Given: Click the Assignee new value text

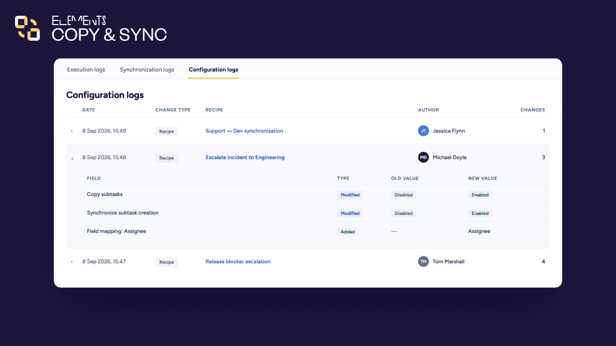Looking at the screenshot, I should tap(479, 231).
